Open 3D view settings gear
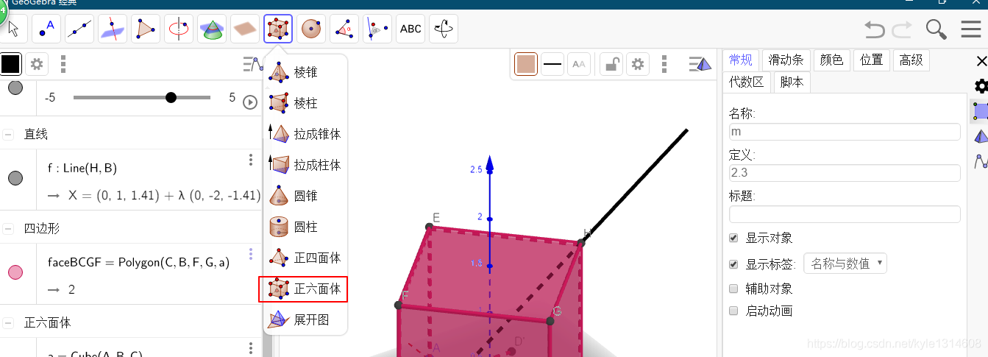 point(638,65)
